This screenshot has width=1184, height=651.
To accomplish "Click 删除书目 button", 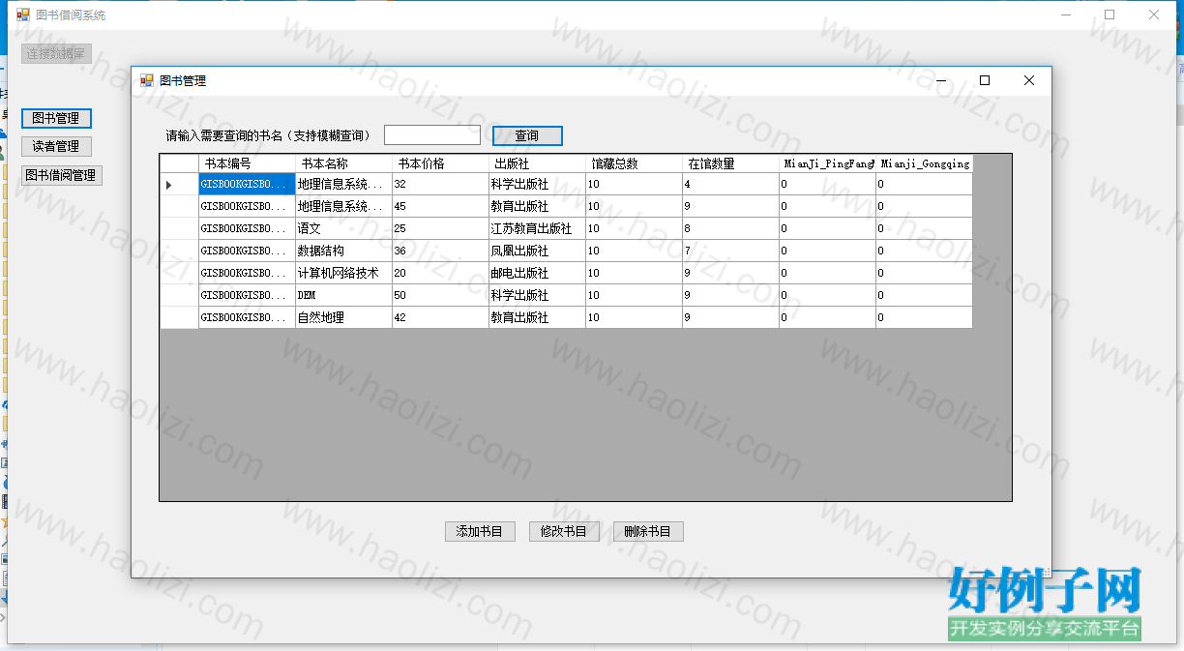I will [x=648, y=531].
